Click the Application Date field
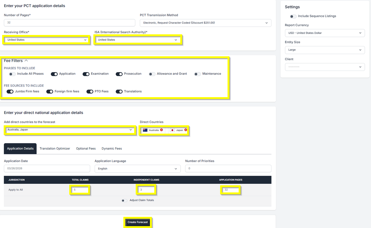371x228 pixels. coord(47,169)
